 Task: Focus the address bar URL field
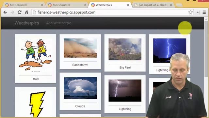tap(112, 12)
